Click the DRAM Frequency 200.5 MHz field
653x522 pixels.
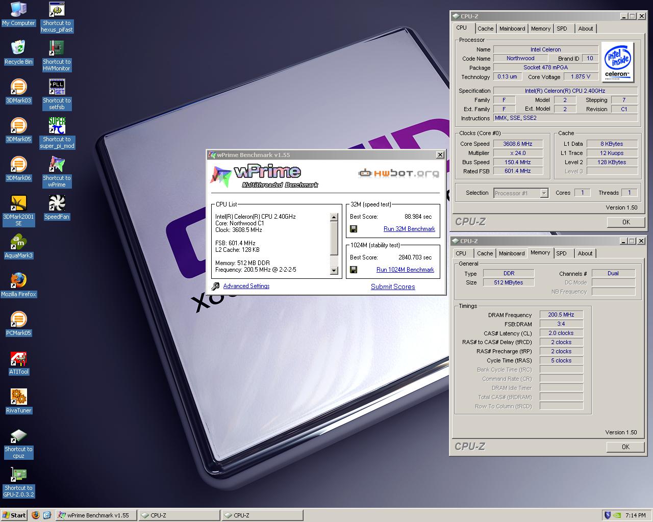pyautogui.click(x=561, y=315)
